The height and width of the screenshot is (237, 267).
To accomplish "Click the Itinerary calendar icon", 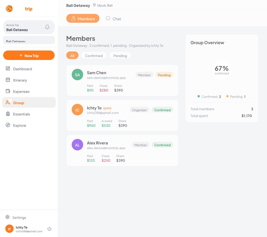I will [8, 80].
